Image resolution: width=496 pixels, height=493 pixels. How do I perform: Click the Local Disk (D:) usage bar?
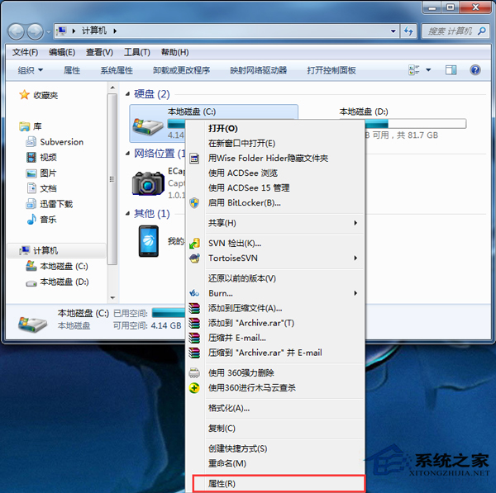(415, 124)
